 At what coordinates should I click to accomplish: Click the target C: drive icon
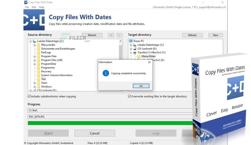pos(135,45)
